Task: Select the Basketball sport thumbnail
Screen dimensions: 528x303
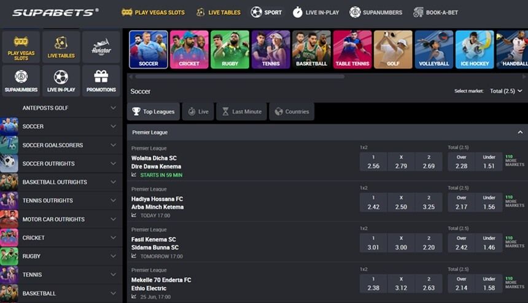Action: [x=311, y=50]
